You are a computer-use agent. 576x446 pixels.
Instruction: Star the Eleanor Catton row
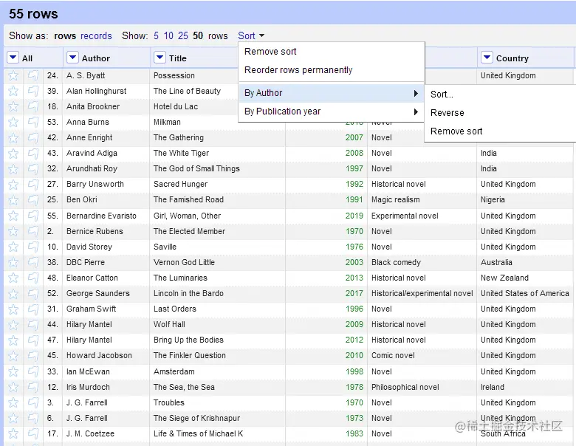[13, 278]
